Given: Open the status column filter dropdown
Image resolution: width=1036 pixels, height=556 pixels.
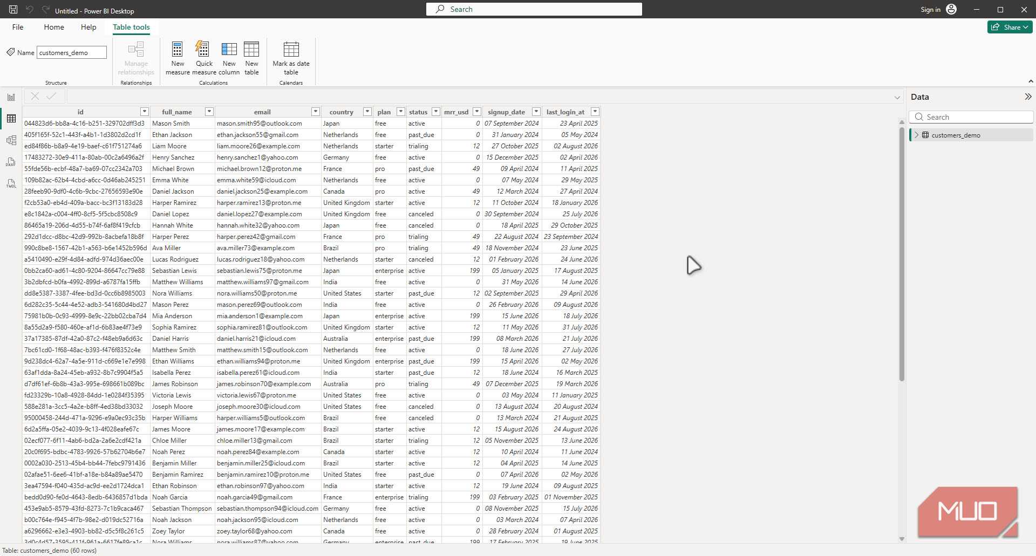Looking at the screenshot, I should coord(436,112).
